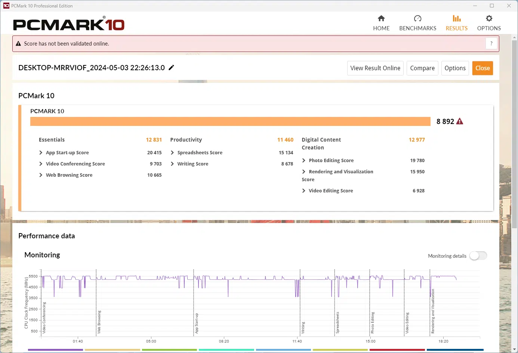The height and width of the screenshot is (353, 518).
Task: Click the View Result Online button
Action: [x=375, y=68]
